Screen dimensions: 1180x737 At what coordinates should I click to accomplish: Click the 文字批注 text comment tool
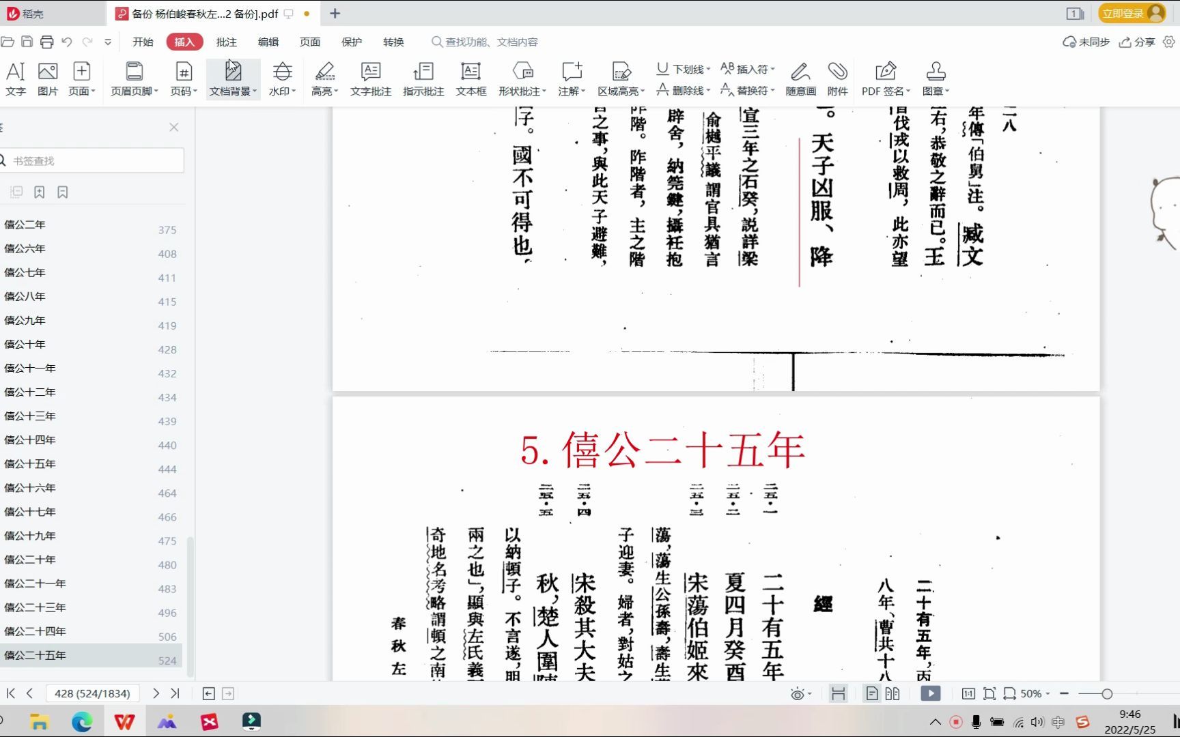371,79
